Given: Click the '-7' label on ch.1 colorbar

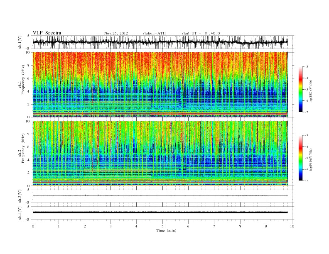Looking at the screenshot, I should point(307,112).
